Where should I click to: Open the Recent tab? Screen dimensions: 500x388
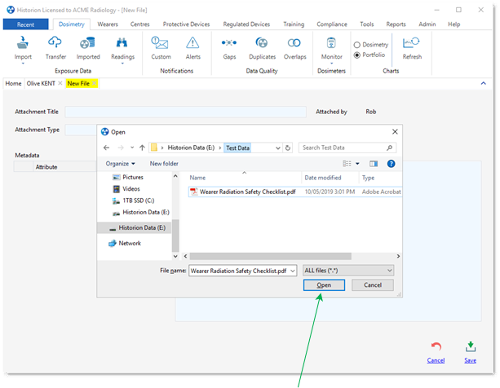(25, 24)
